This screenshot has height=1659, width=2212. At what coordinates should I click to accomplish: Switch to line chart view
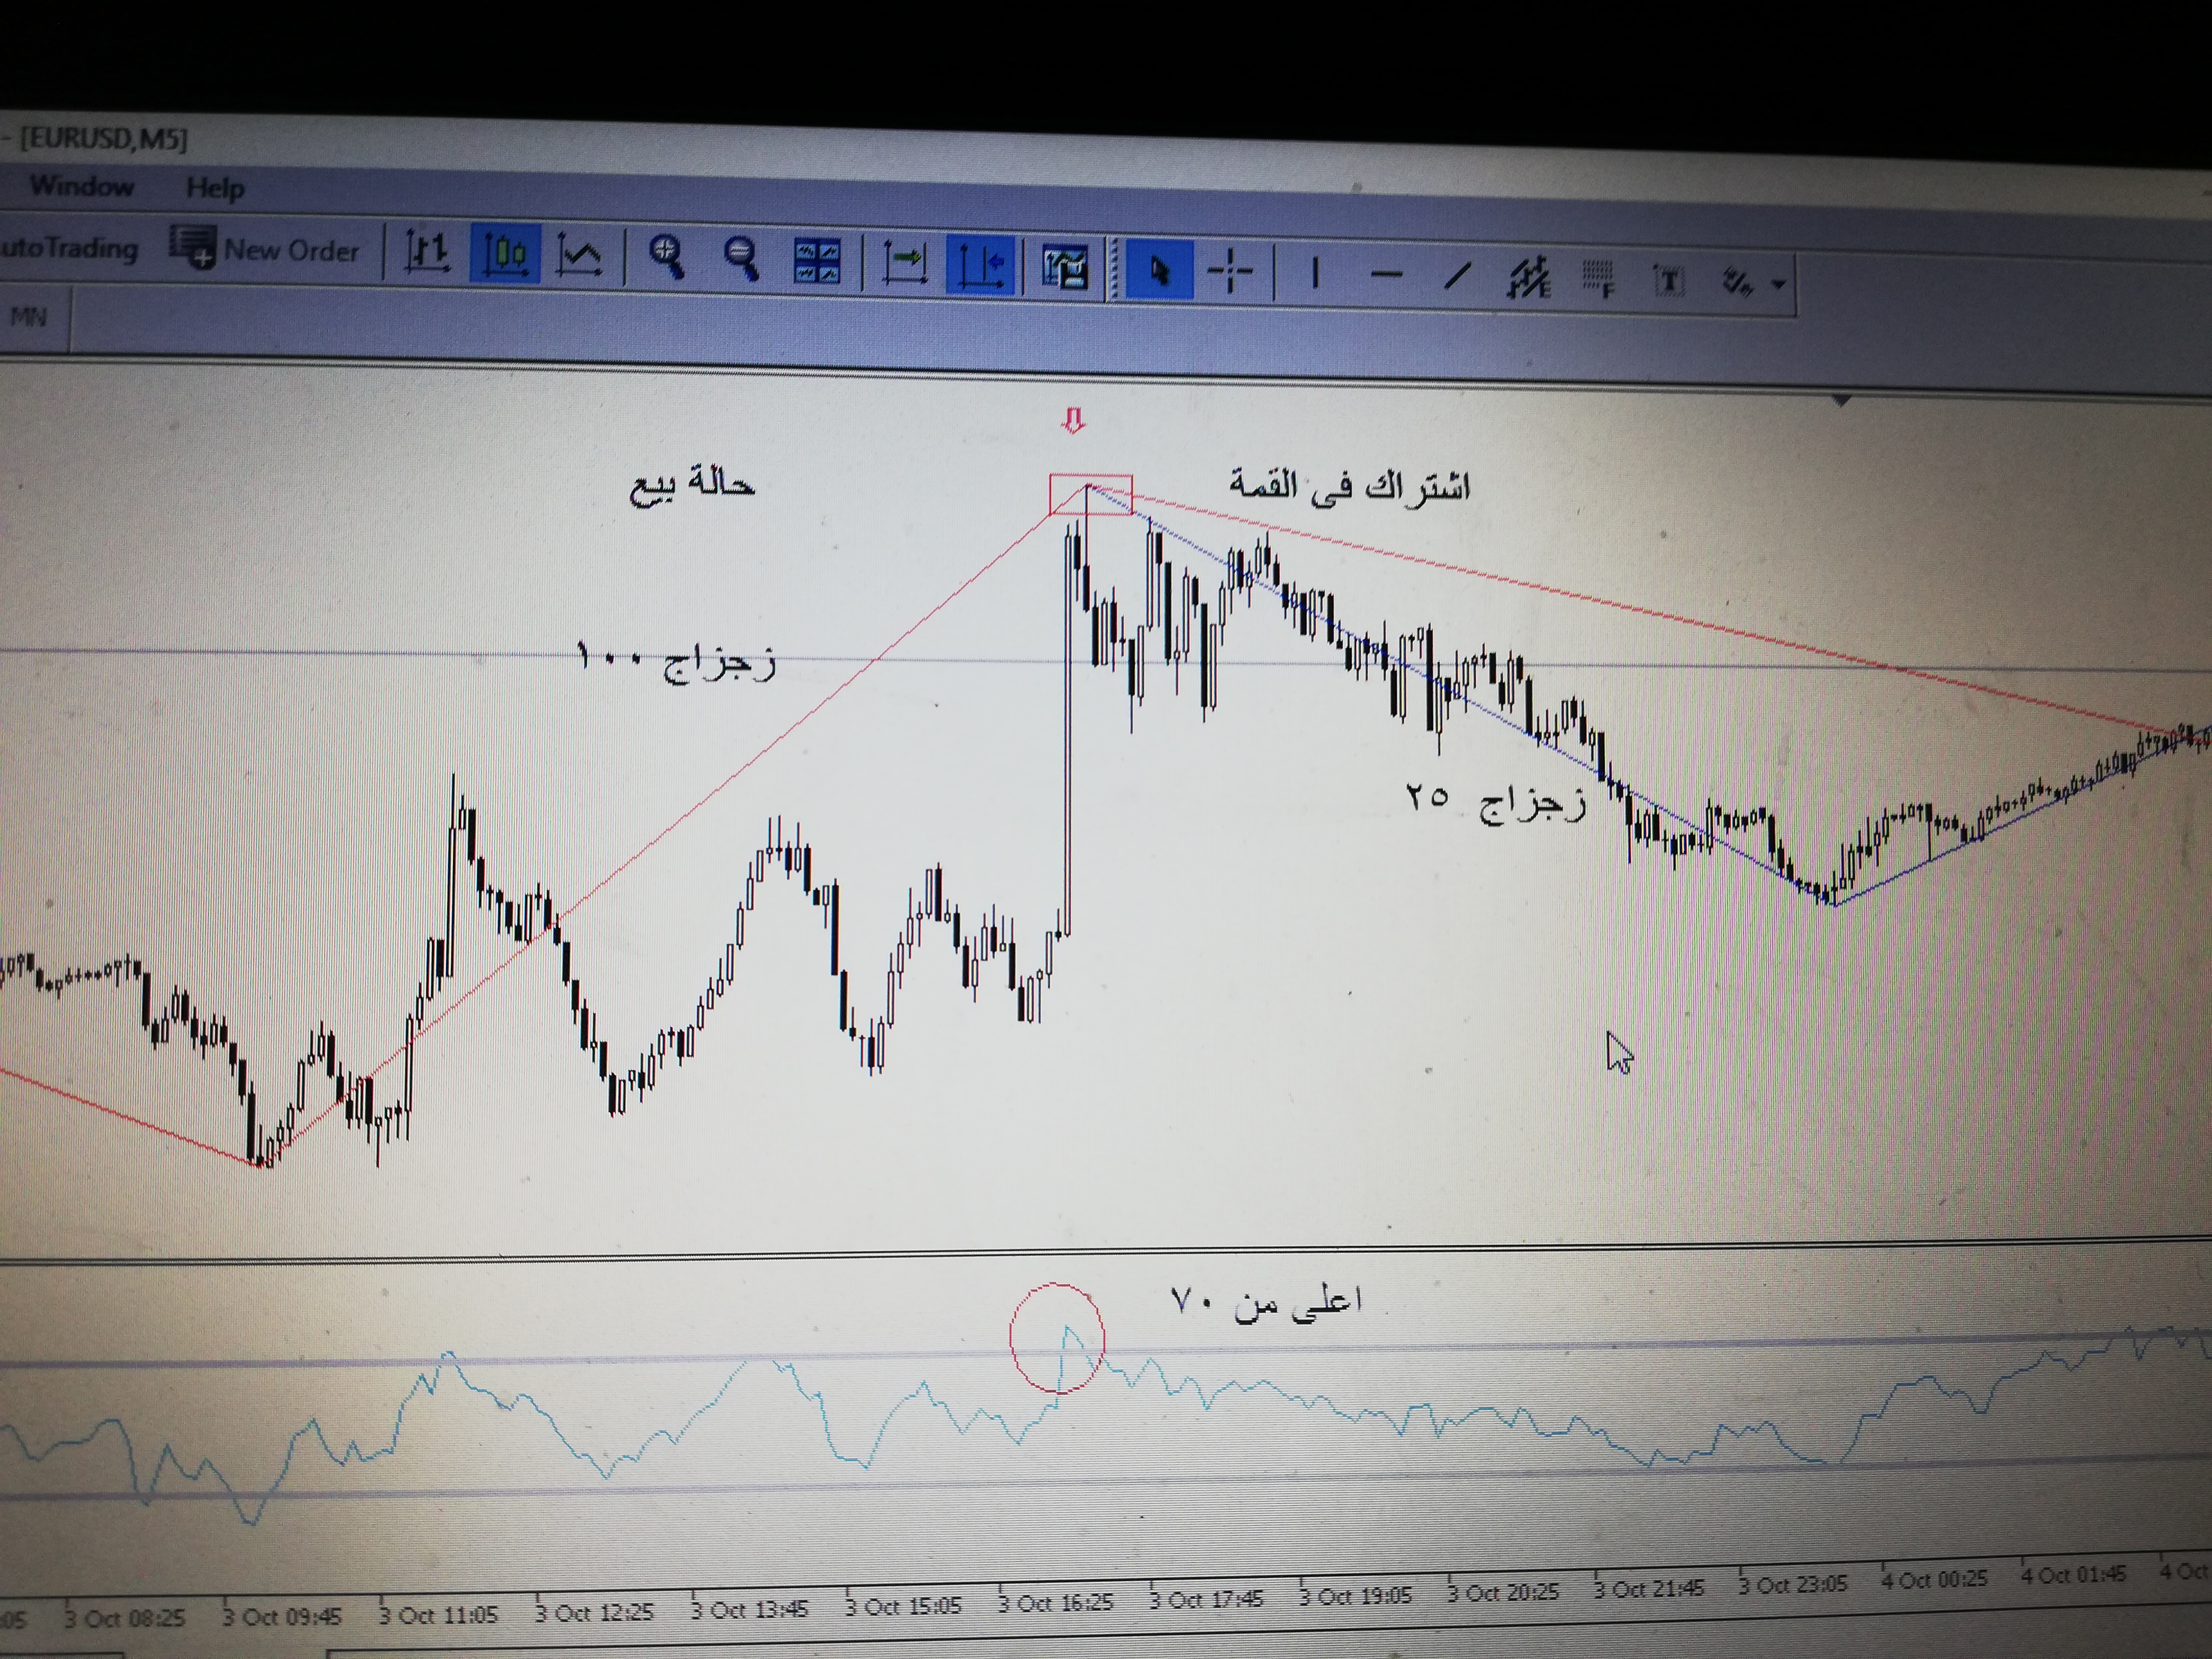(x=580, y=256)
